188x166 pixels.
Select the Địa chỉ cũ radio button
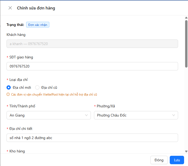pos(37,87)
